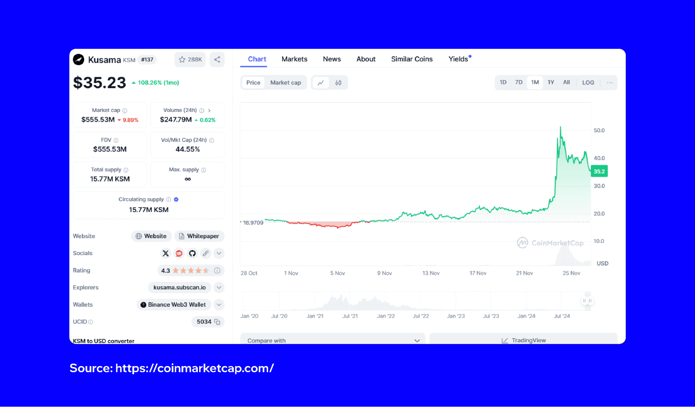Open the Chart tab

[257, 59]
